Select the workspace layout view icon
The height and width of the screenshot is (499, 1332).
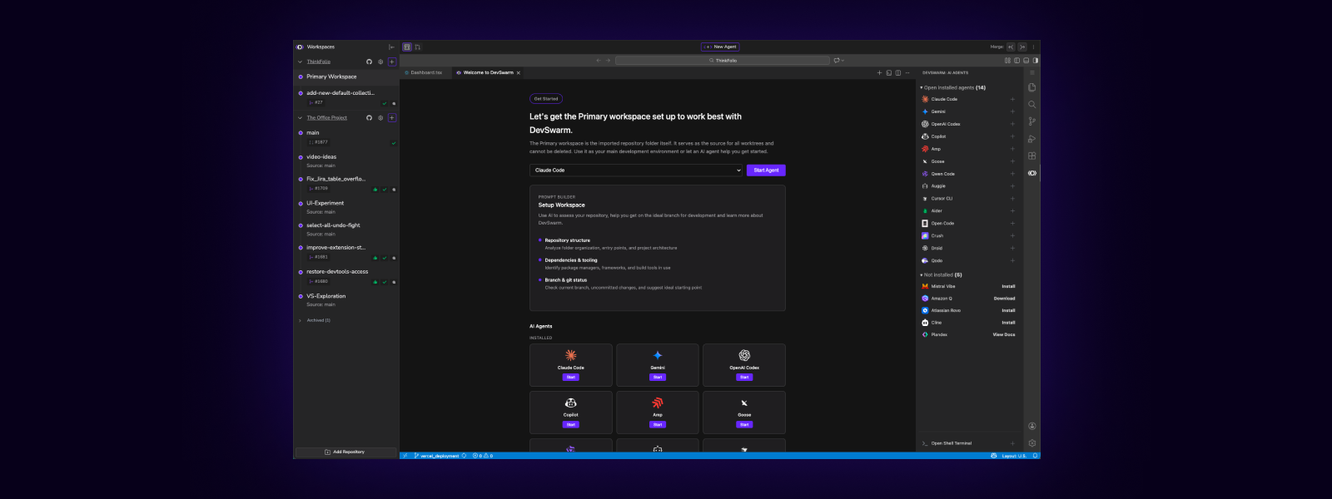point(407,47)
